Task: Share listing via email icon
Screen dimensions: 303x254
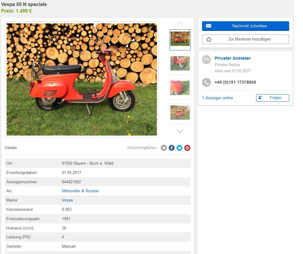Action: [x=164, y=148]
